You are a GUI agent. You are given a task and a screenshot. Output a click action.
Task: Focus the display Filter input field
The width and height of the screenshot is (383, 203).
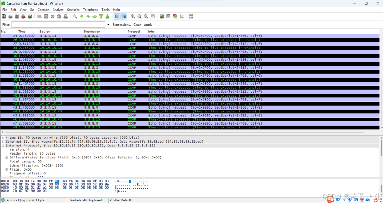pyautogui.click(x=59, y=25)
